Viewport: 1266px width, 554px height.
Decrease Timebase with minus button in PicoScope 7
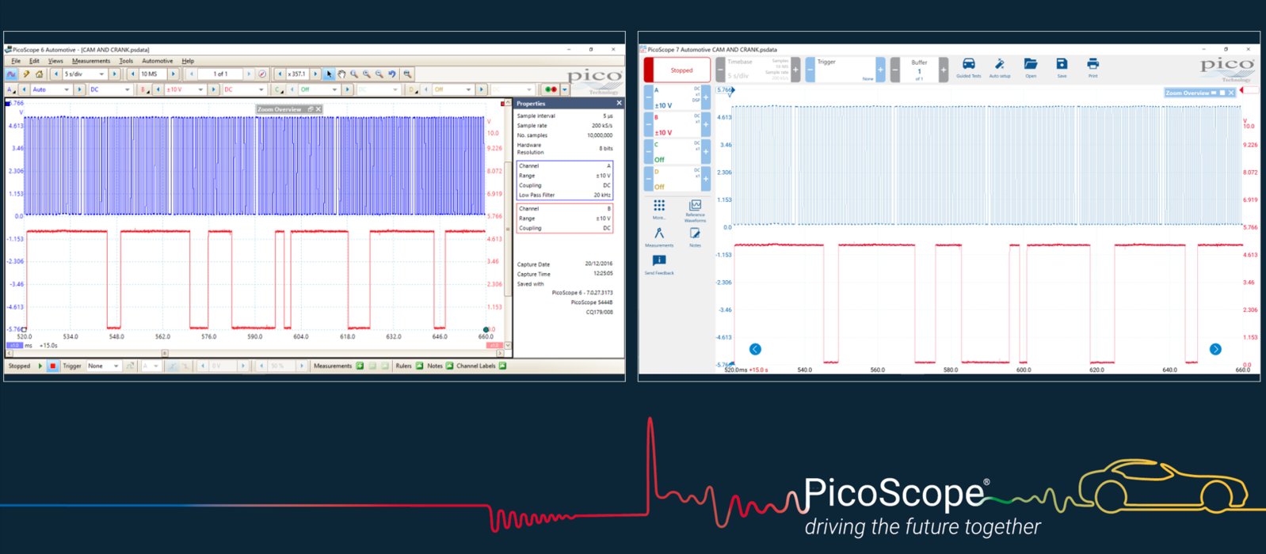coord(720,70)
